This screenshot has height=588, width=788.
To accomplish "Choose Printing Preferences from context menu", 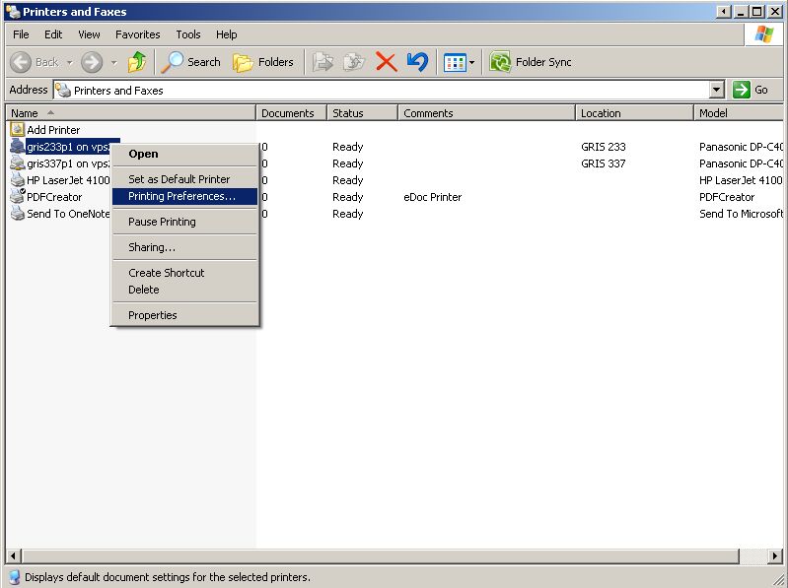I will tap(181, 196).
